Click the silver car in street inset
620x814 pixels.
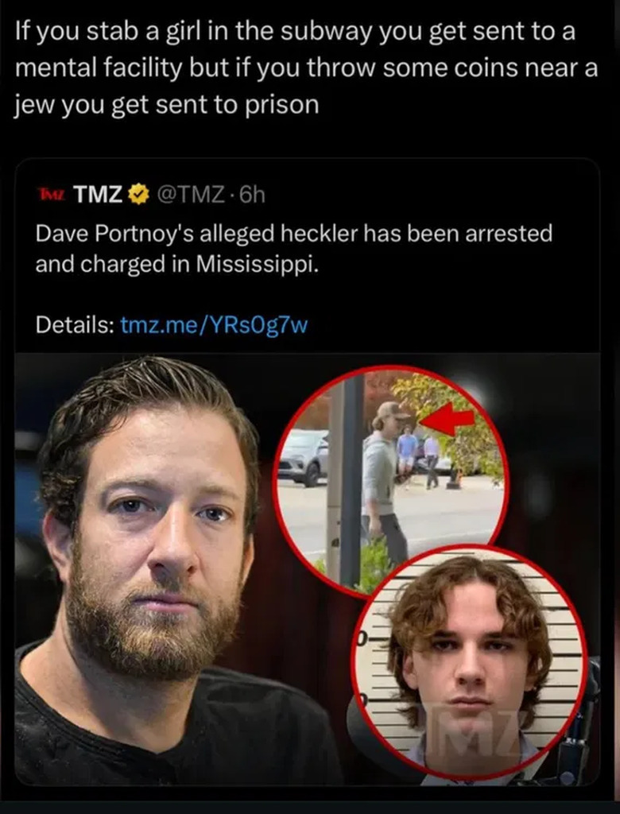304,459
